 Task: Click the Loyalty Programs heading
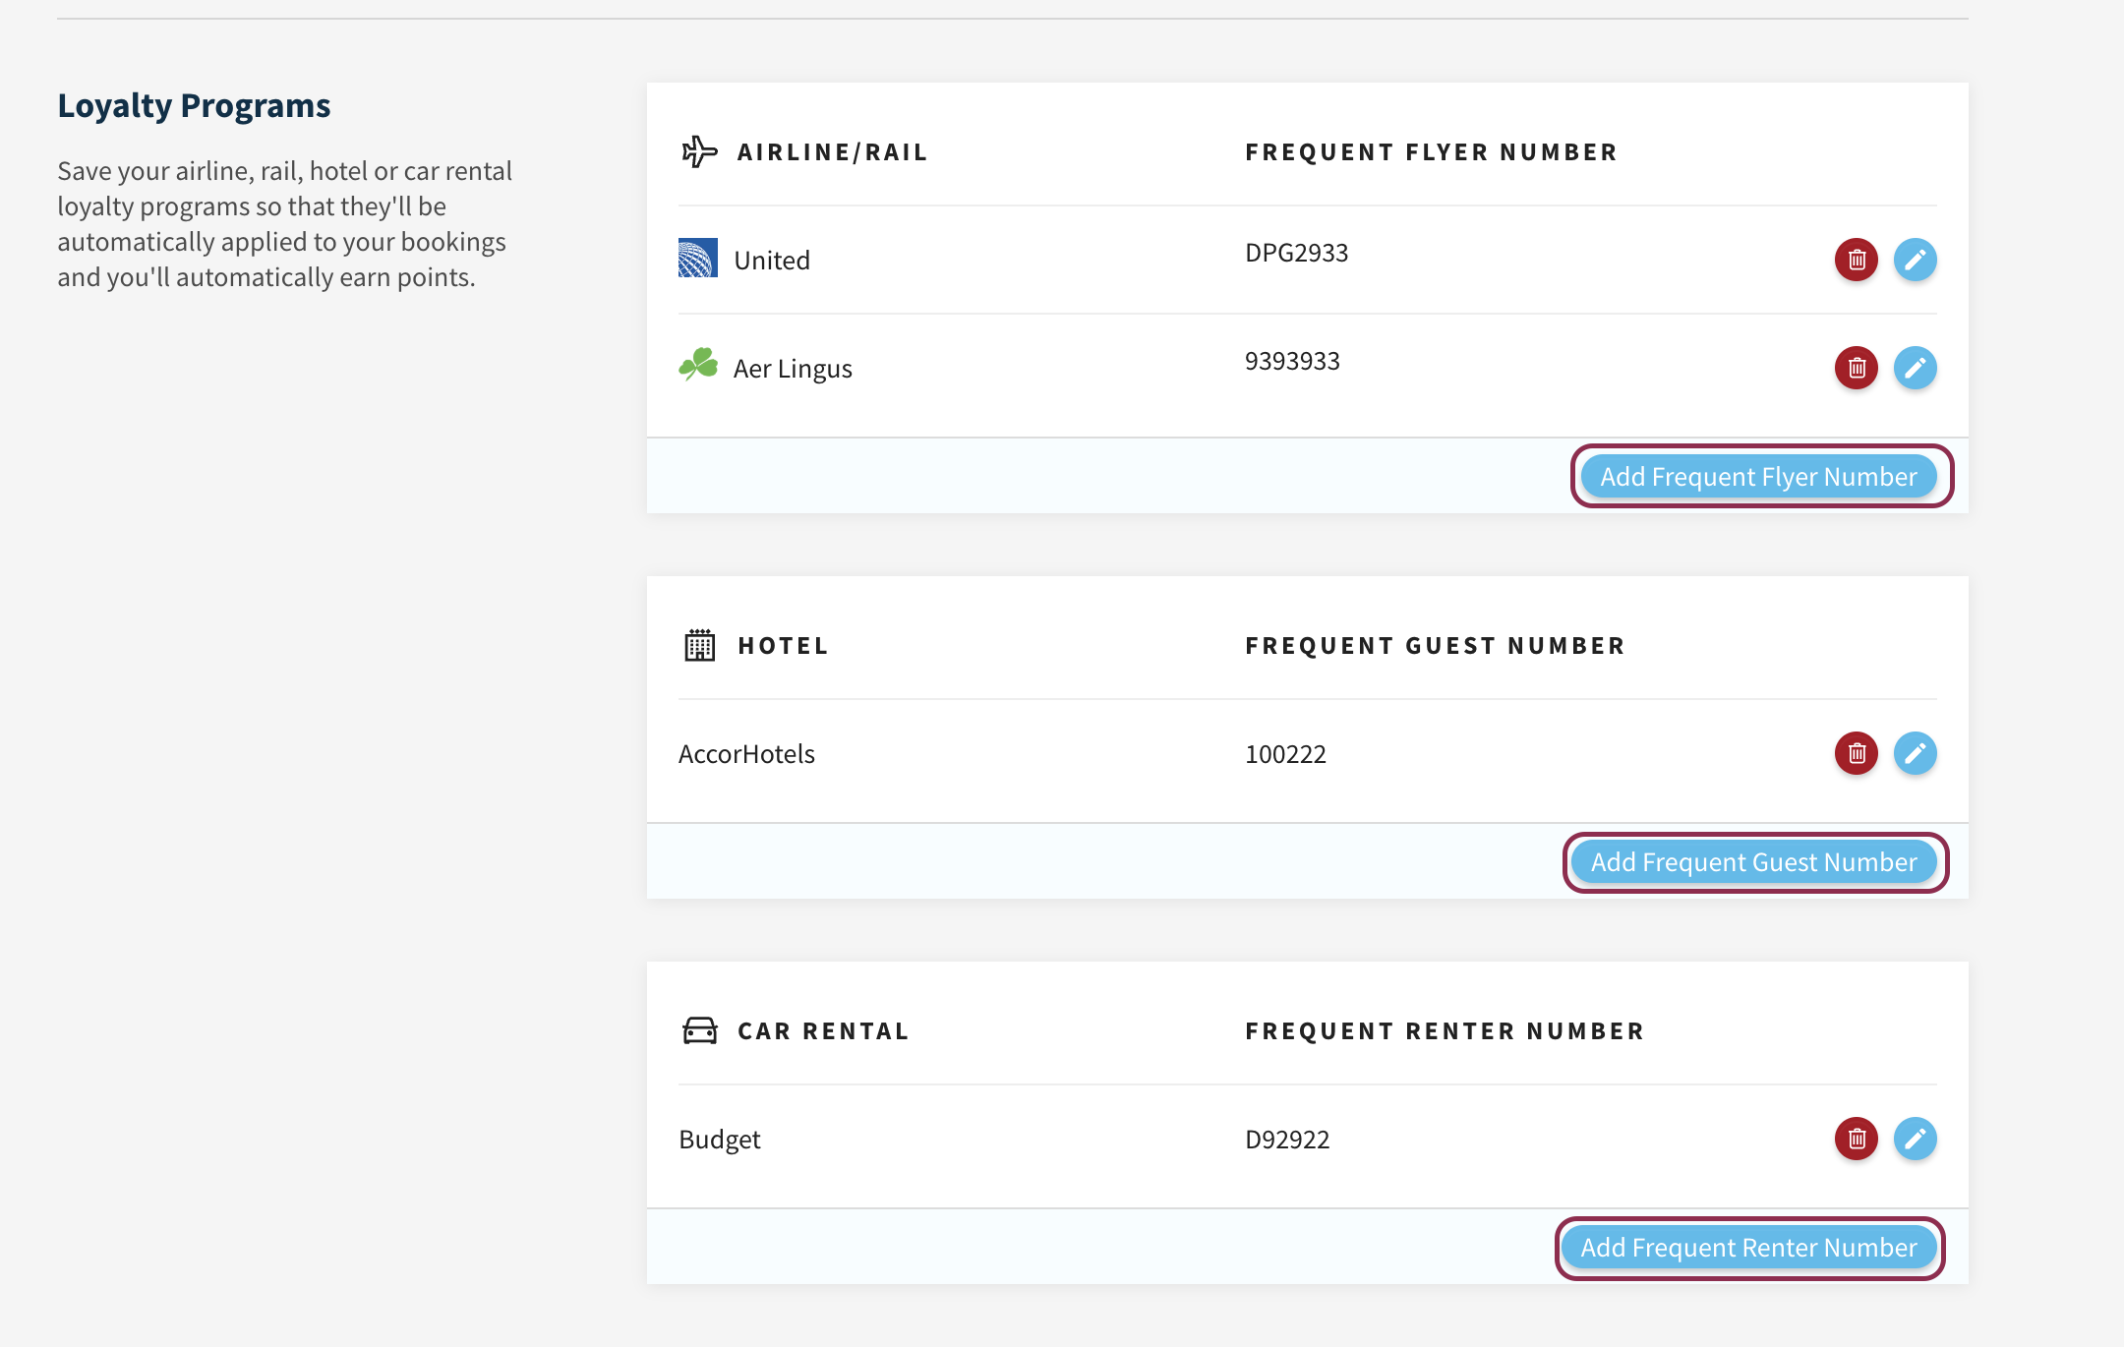(194, 105)
